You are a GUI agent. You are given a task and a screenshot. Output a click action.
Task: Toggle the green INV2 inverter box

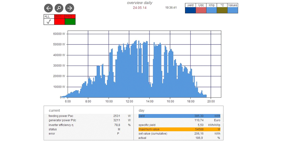click(70, 22)
